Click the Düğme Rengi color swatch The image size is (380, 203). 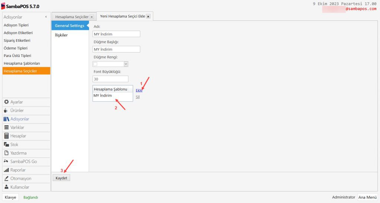pos(95,64)
